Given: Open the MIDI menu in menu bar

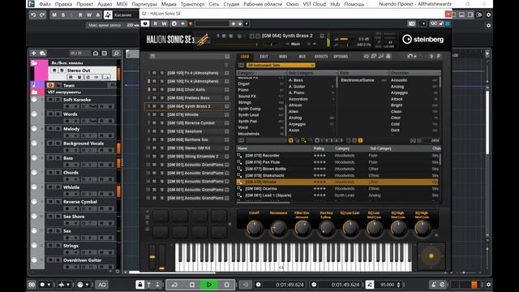Looking at the screenshot, I should [x=122, y=4].
